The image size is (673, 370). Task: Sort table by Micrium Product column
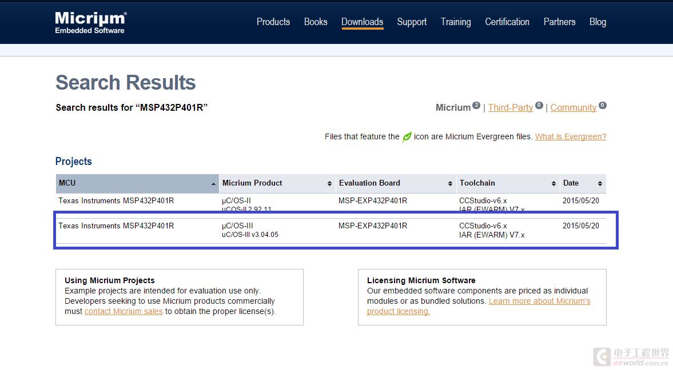point(277,183)
